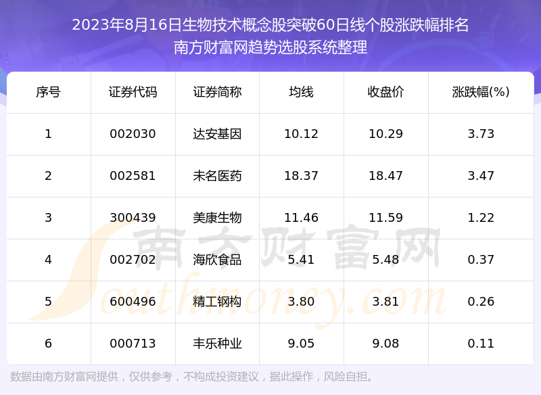
Task: Click the 证券简称 column header
Action: 217,92
